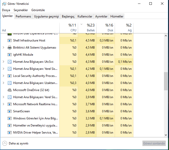Image resolution: width=169 pixels, height=150 pixels.
Task: Click the vertical scrollbar thumb
Action: pyautogui.click(x=166, y=81)
